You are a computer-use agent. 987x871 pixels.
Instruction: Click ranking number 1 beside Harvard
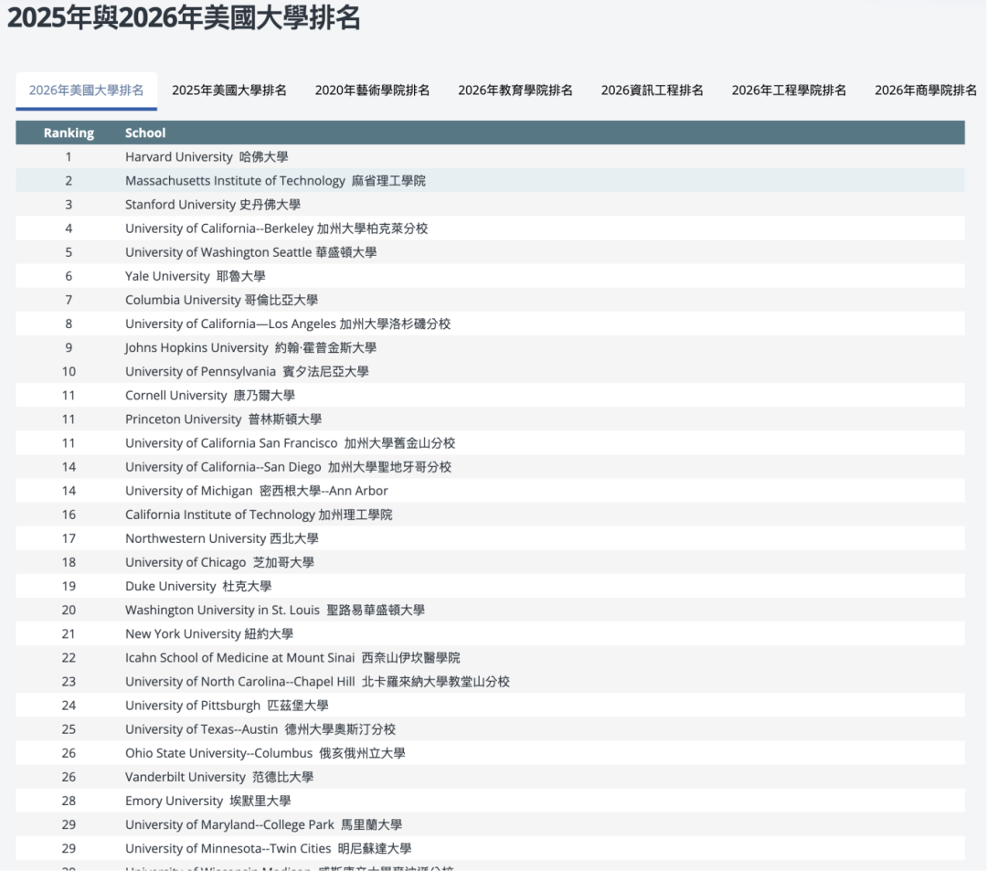coord(69,156)
